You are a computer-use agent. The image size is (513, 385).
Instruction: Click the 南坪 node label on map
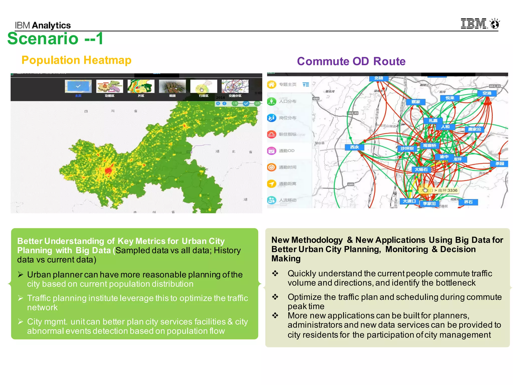click(460, 159)
